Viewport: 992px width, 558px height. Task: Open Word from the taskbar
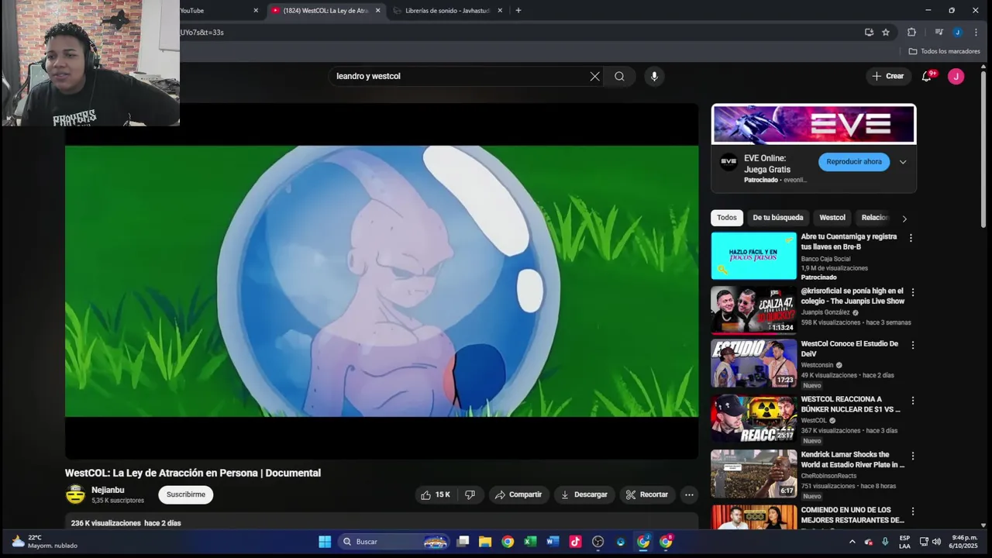click(x=553, y=542)
